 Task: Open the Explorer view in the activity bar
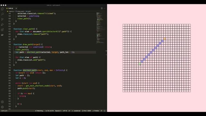coord(2,9)
